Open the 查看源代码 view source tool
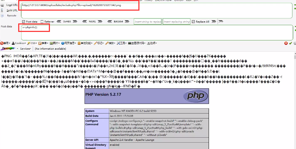Screen dimensions: 296x149 pyautogui.click(x=137, y=43)
